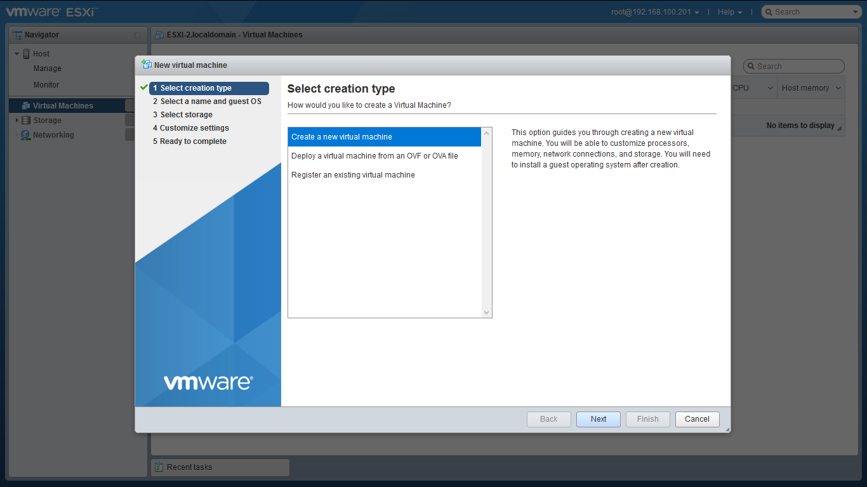Go to step 2 Select a name and guest OS
867x487 pixels.
pyautogui.click(x=210, y=101)
